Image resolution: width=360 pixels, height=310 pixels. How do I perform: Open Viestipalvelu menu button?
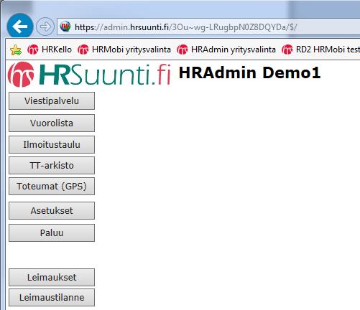point(52,101)
